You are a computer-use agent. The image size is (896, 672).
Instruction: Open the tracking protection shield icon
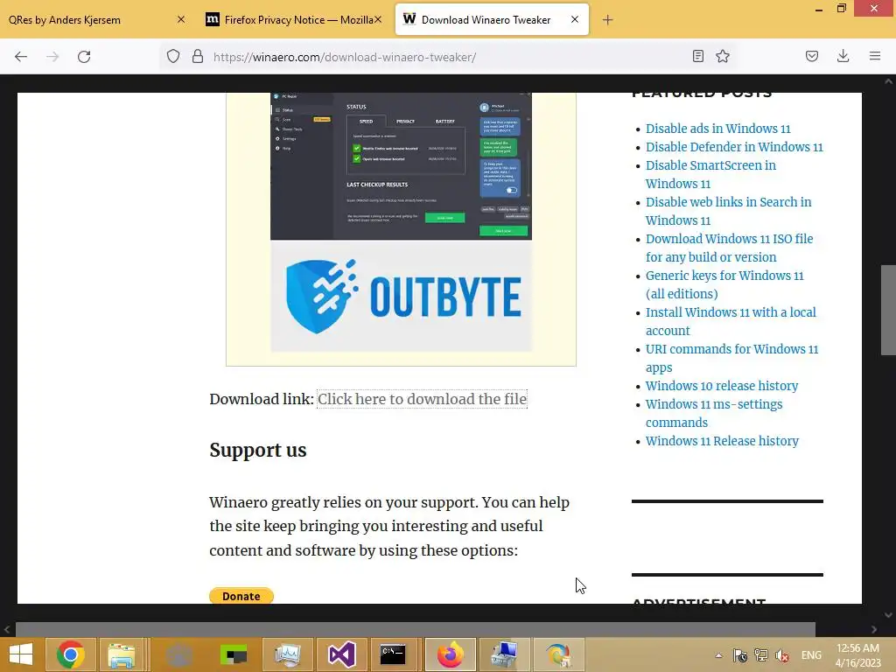(173, 56)
